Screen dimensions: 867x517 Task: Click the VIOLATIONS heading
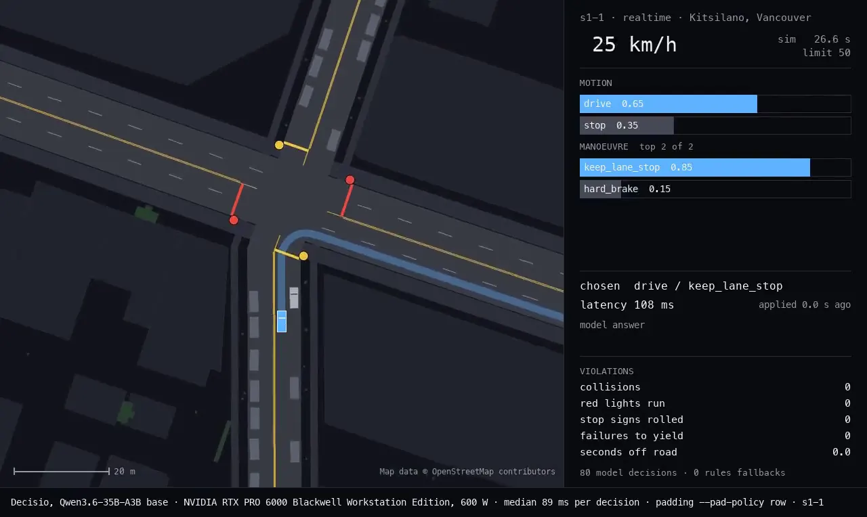coord(607,372)
